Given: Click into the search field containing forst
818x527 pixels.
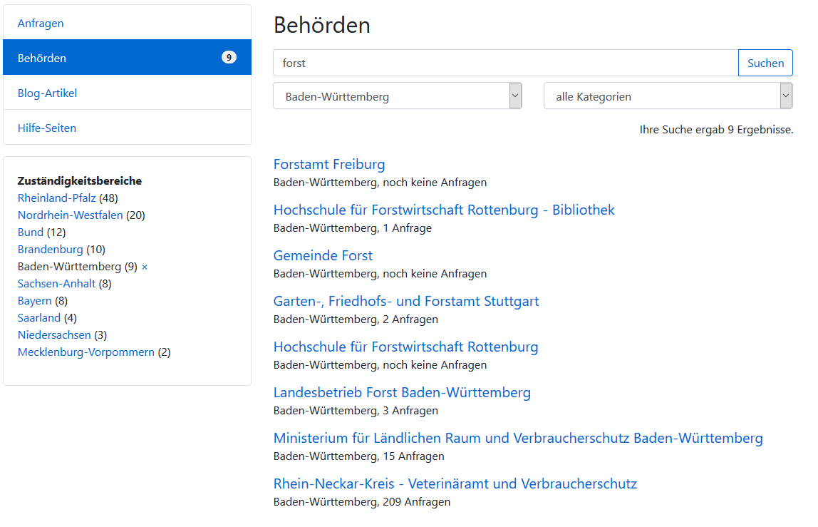Looking at the screenshot, I should click(x=505, y=63).
